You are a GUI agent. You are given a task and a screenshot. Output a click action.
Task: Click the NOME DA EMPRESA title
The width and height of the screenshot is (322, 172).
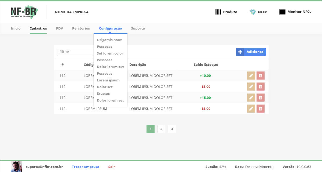72,12
